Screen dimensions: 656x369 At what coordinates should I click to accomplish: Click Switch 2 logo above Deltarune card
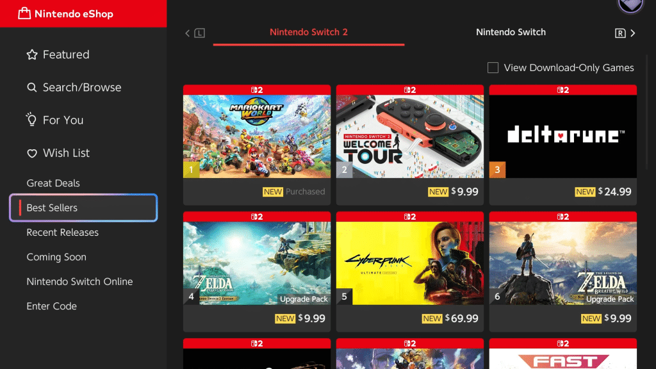click(x=562, y=90)
